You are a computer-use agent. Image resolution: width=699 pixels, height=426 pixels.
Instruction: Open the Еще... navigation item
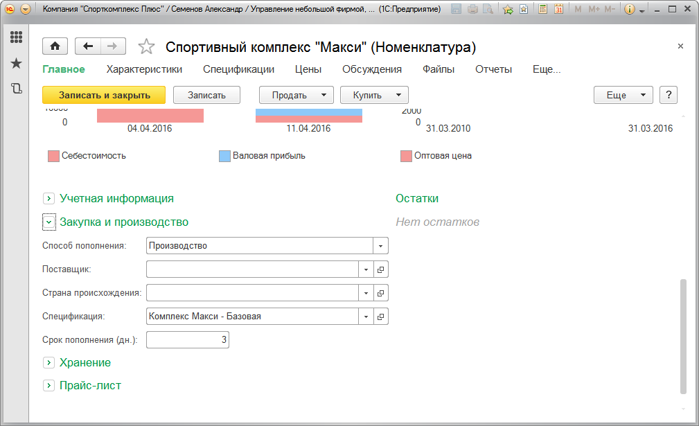[x=547, y=69]
